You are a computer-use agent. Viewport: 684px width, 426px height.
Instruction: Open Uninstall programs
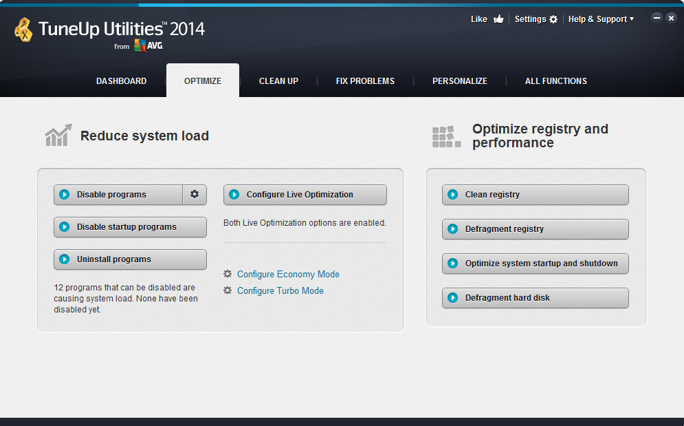[x=130, y=259]
